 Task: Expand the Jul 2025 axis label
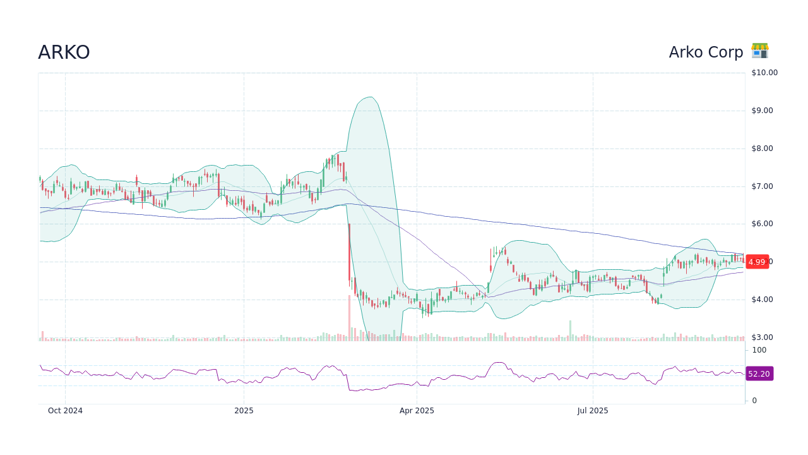click(592, 411)
